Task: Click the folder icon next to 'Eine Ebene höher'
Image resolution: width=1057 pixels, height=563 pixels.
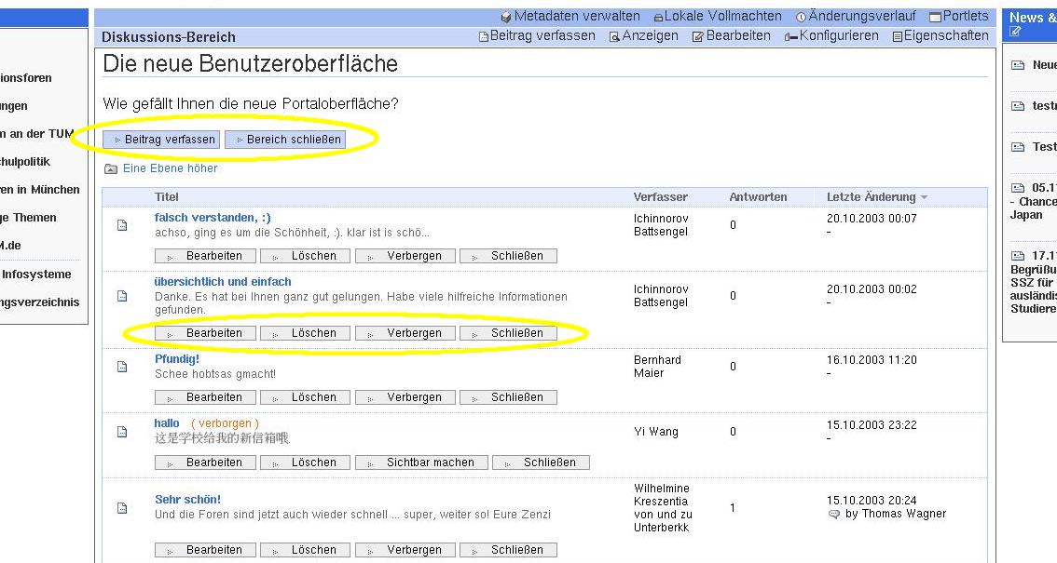Action: point(111,168)
